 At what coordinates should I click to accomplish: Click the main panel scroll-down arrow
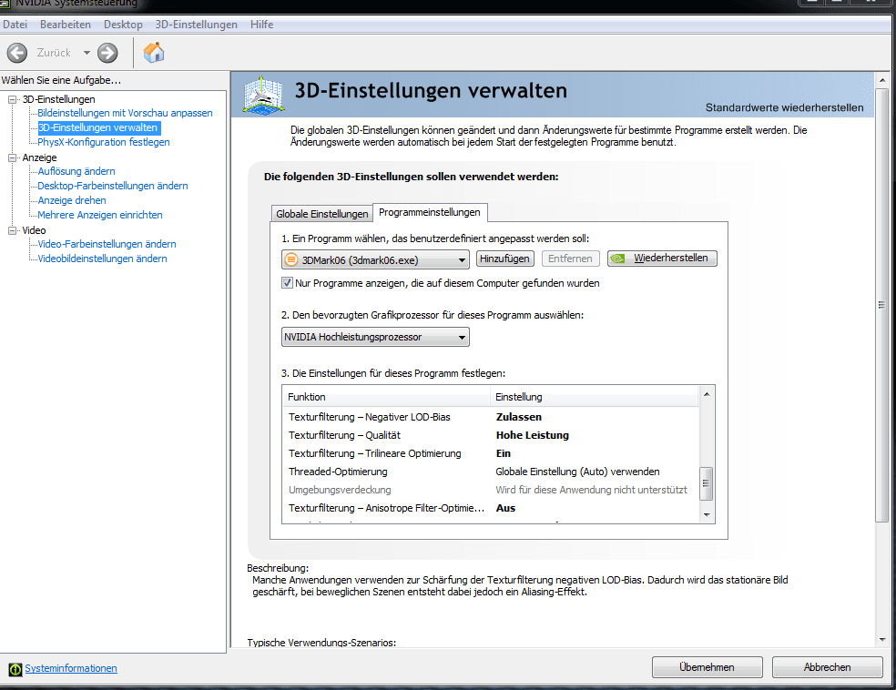click(x=882, y=640)
